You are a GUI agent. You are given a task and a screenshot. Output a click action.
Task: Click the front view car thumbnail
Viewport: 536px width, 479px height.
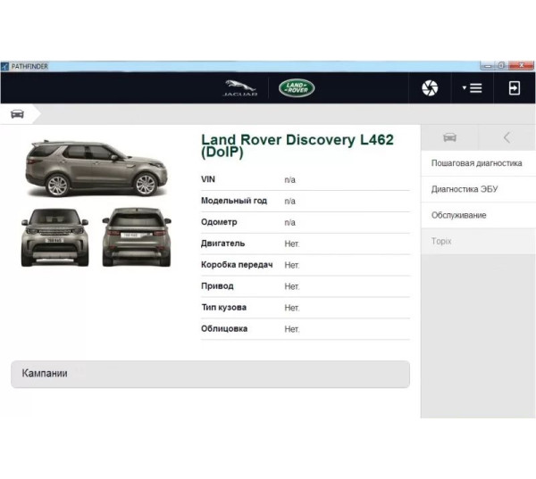coord(54,237)
